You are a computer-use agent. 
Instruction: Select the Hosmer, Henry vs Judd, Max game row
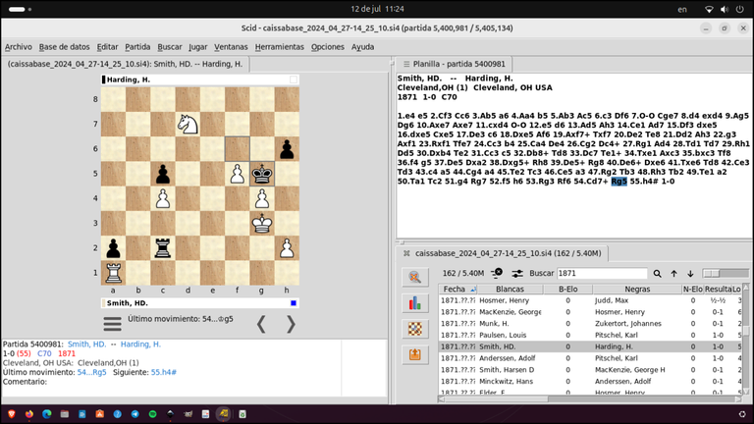(x=590, y=300)
